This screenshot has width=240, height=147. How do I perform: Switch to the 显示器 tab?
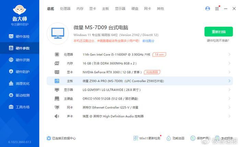pyautogui.click(x=120, y=9)
